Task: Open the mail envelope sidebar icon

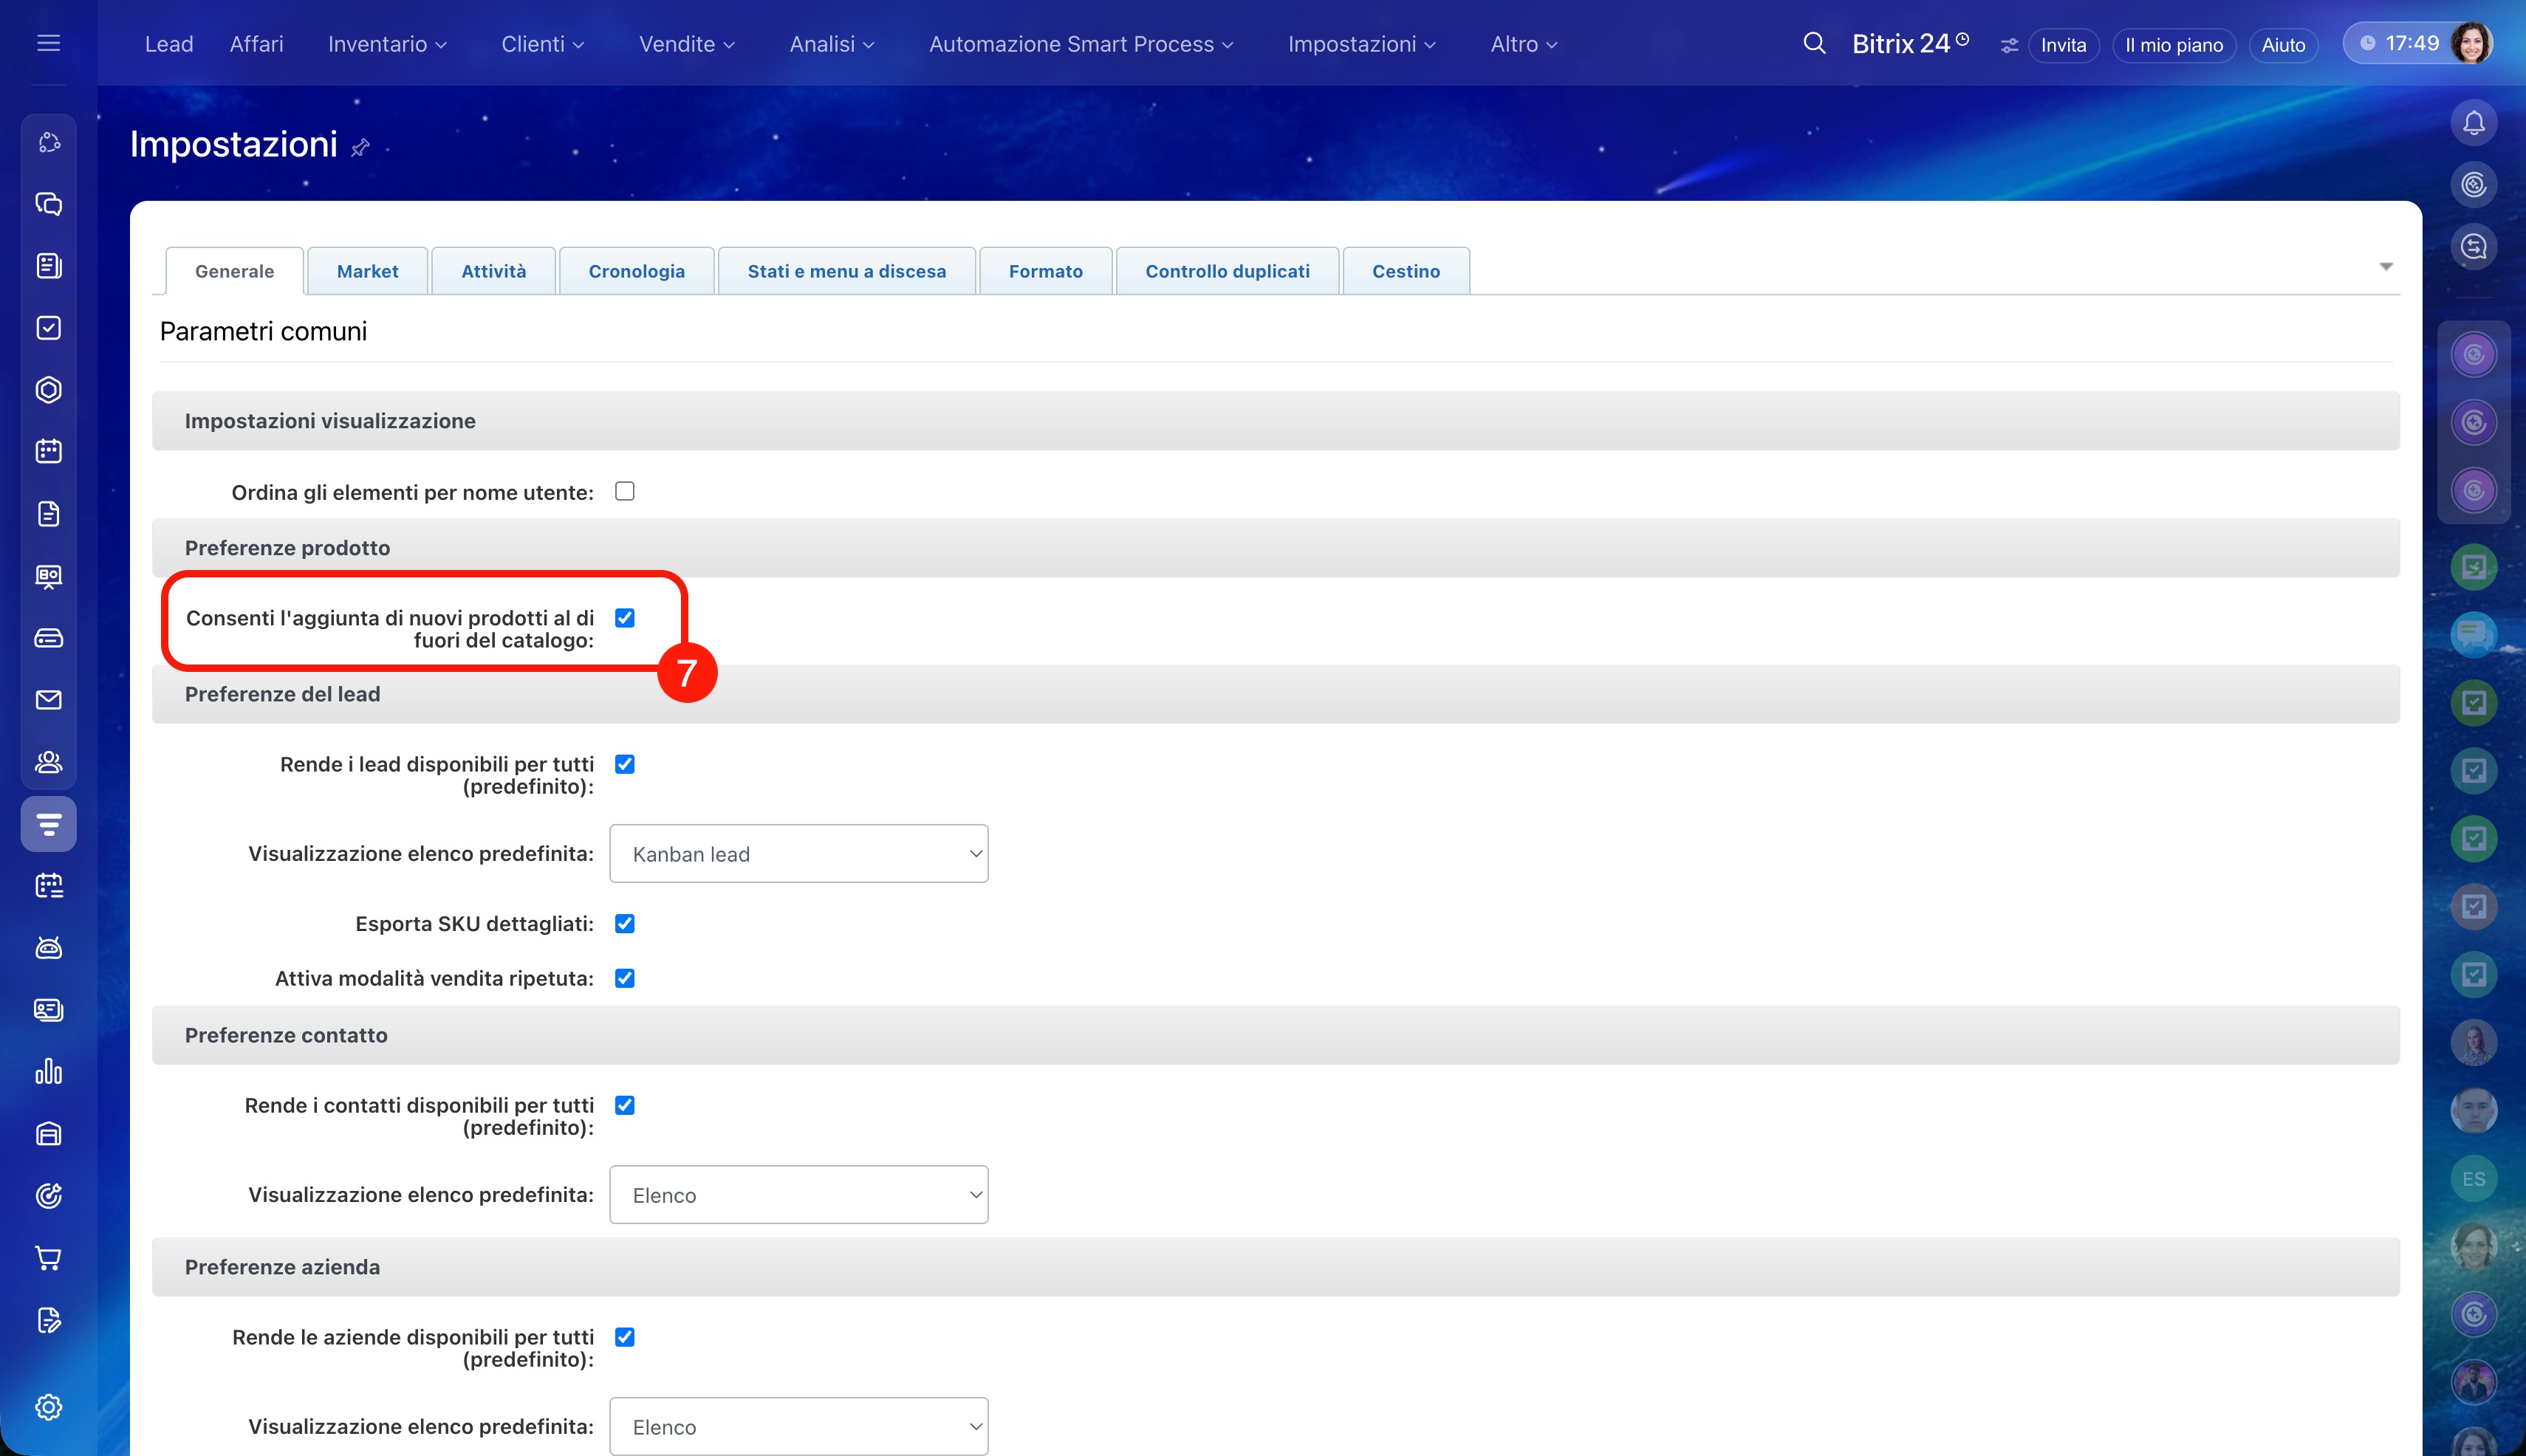Action: 48,700
